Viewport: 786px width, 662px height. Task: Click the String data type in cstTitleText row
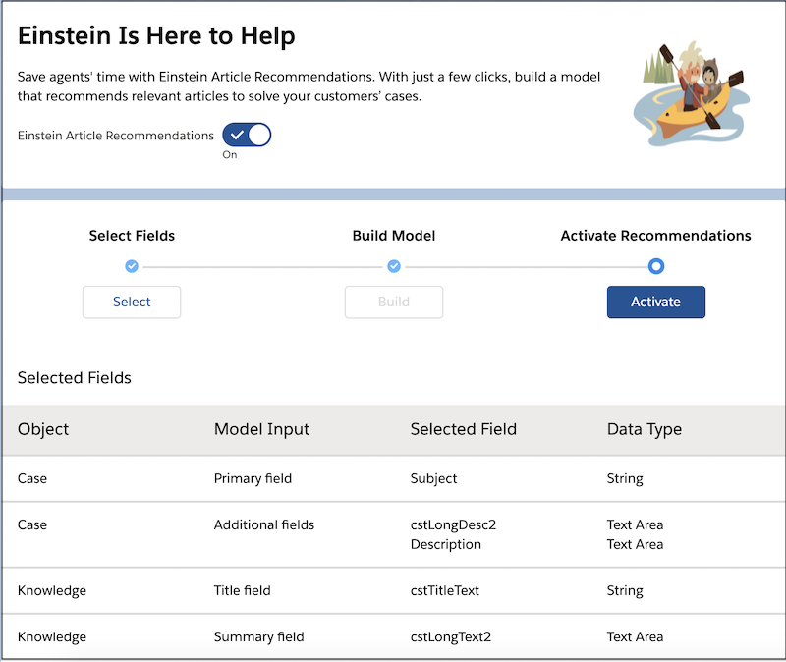625,590
